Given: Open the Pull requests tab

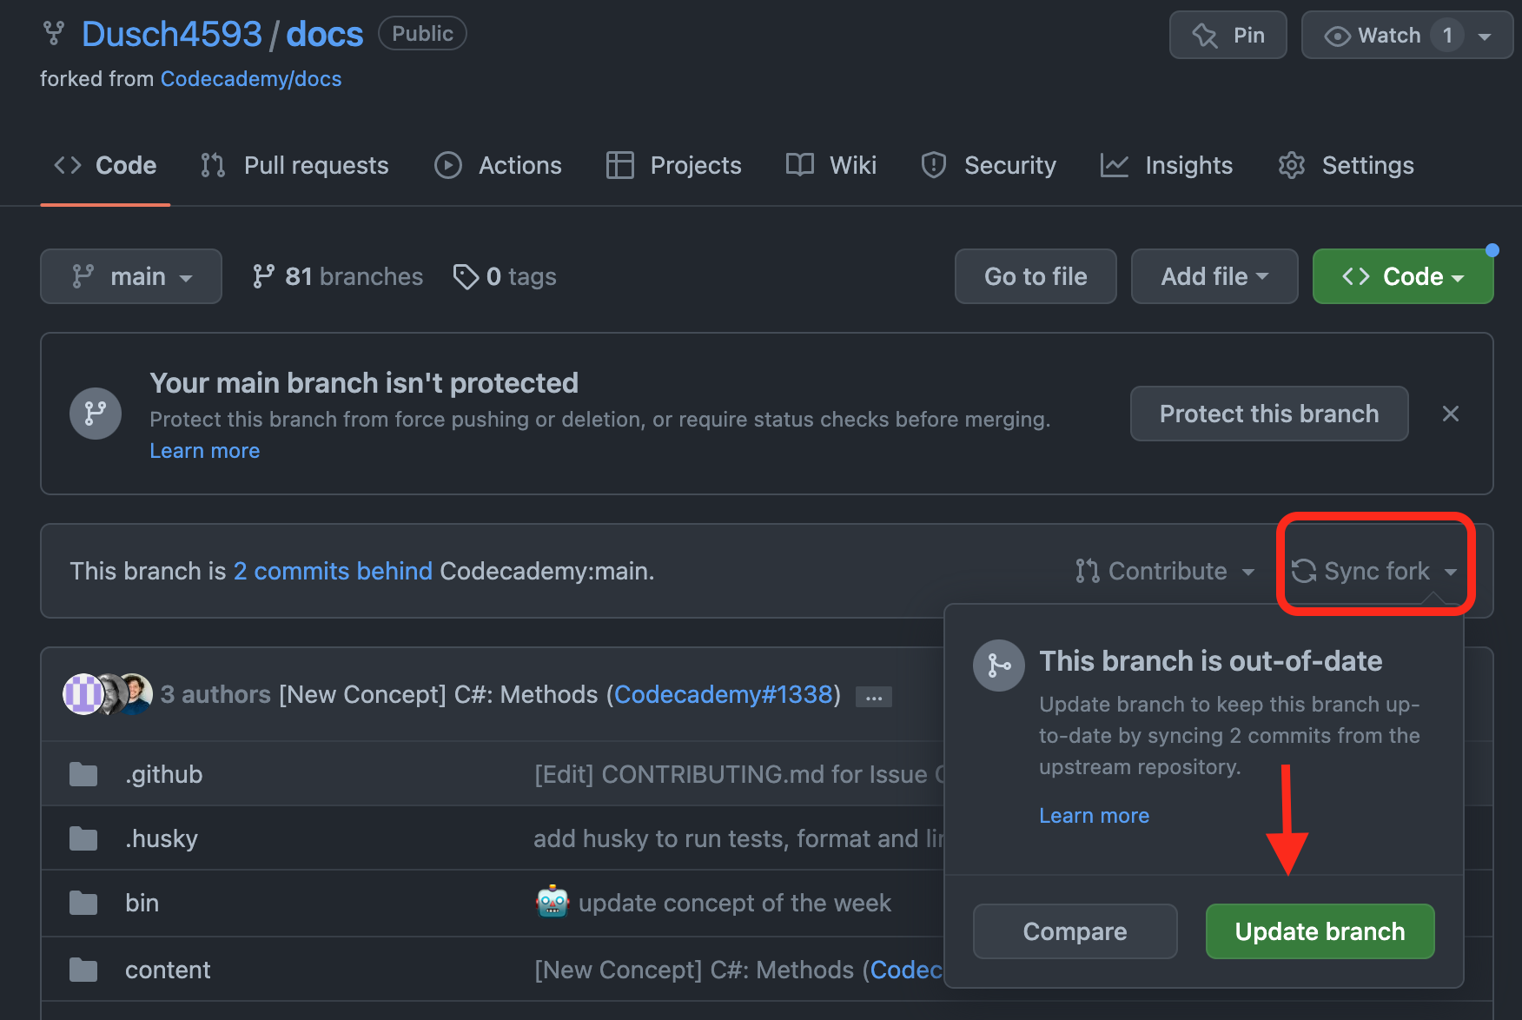Looking at the screenshot, I should 294,165.
